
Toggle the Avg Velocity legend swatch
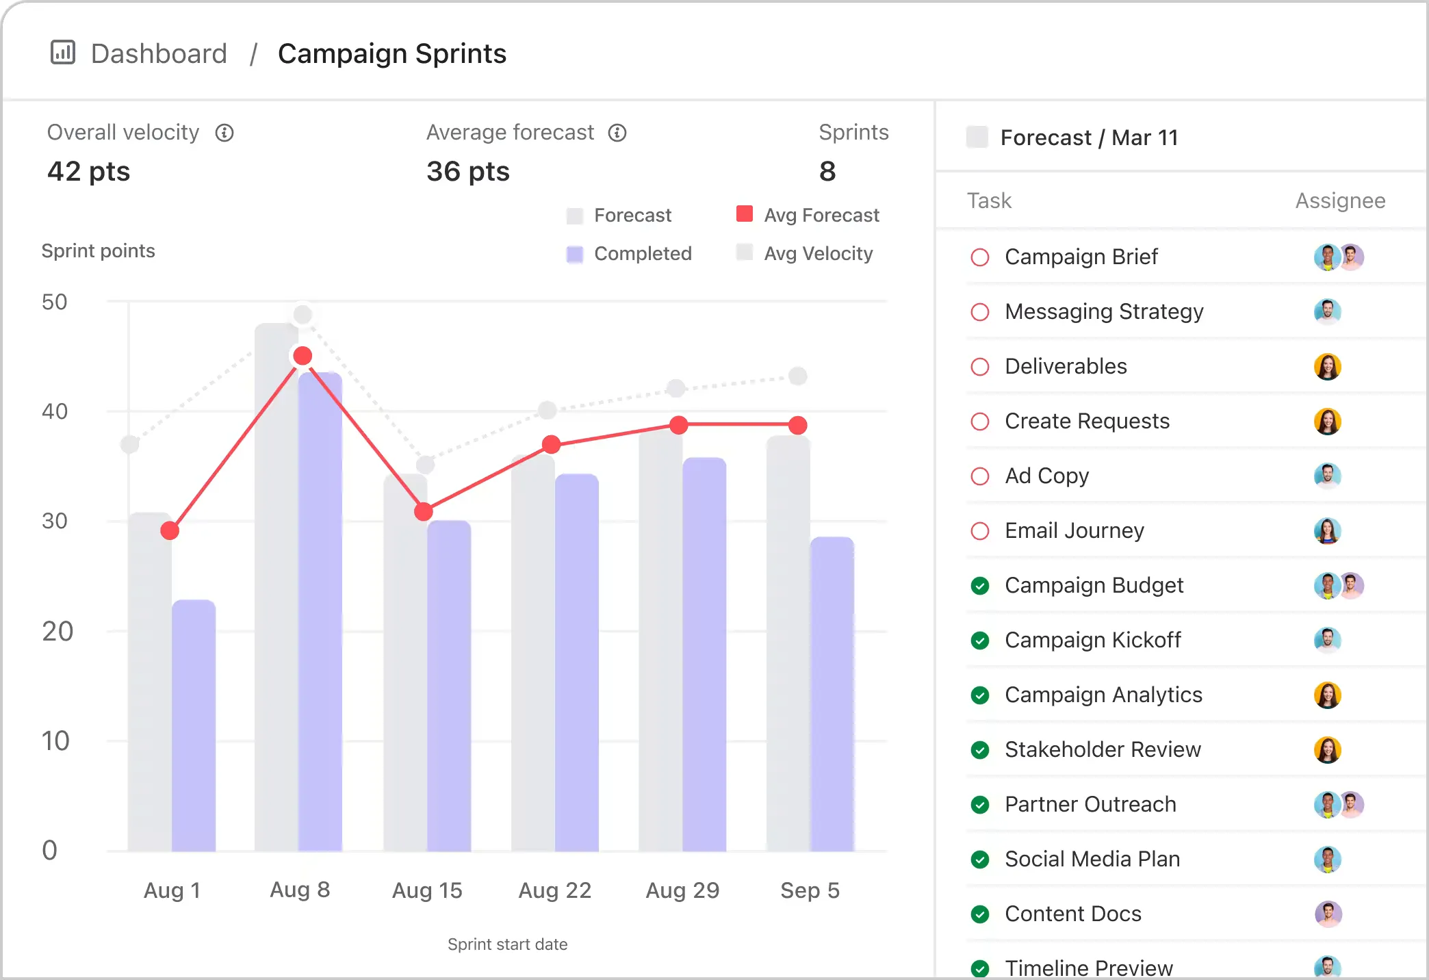745,252
